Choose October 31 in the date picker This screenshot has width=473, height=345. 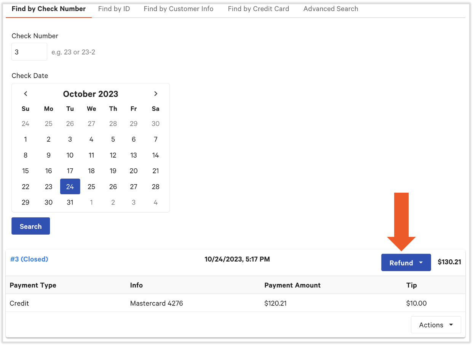pyautogui.click(x=70, y=202)
